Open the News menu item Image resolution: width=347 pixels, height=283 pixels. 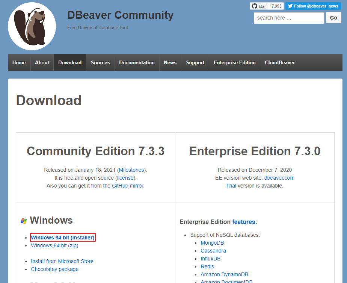click(170, 63)
